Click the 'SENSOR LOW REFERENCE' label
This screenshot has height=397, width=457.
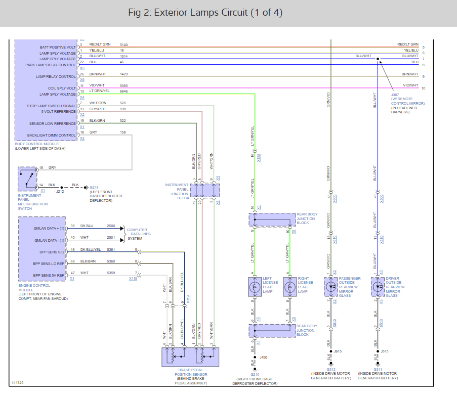click(x=53, y=124)
